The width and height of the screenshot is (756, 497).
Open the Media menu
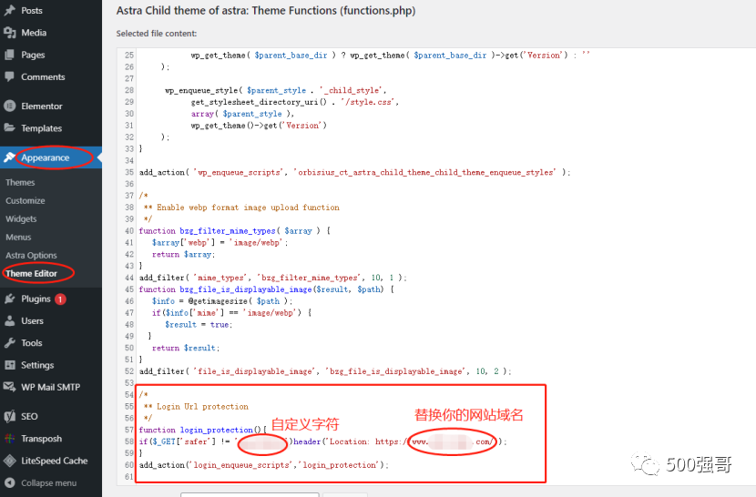pyautogui.click(x=34, y=32)
